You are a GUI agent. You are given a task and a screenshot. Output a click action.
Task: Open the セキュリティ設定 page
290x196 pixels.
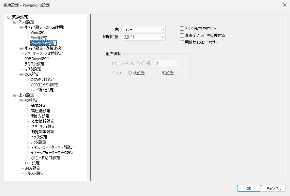[x=41, y=126]
